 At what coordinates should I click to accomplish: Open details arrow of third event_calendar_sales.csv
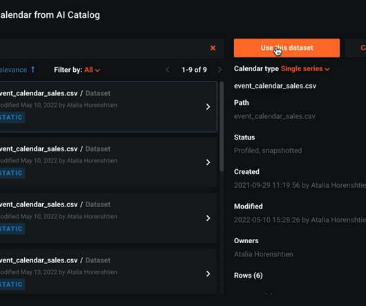click(208, 218)
